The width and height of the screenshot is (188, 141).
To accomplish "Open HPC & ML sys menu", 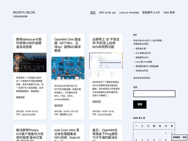I will 107,13.
